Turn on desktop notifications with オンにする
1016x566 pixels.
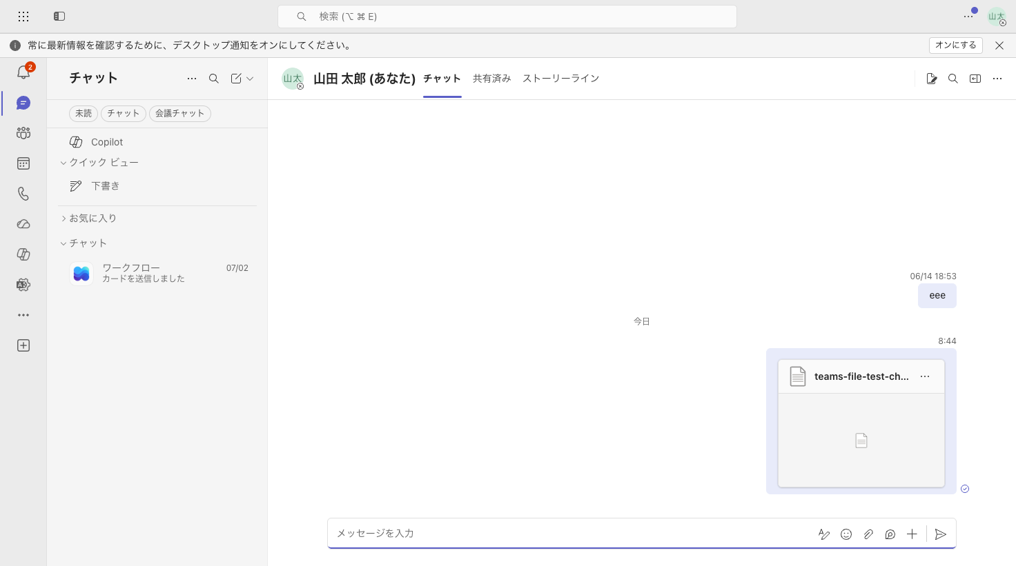[x=955, y=46]
